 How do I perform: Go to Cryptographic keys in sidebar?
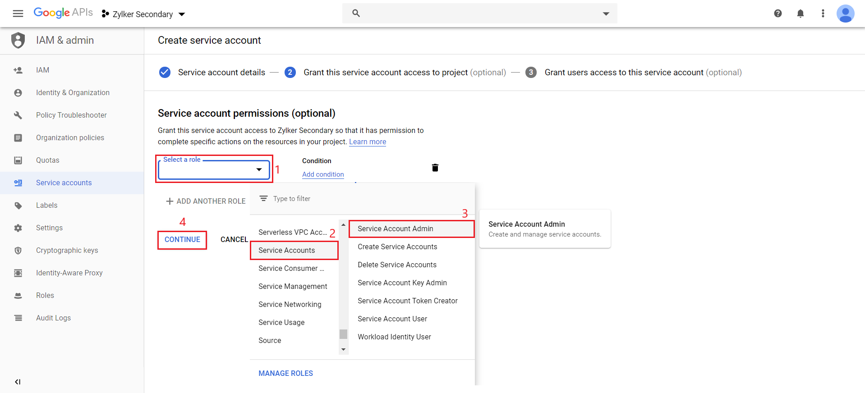click(x=67, y=250)
